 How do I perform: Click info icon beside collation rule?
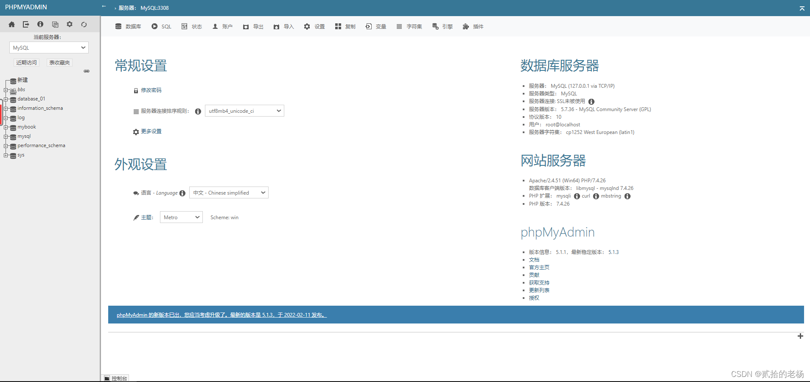pos(198,112)
